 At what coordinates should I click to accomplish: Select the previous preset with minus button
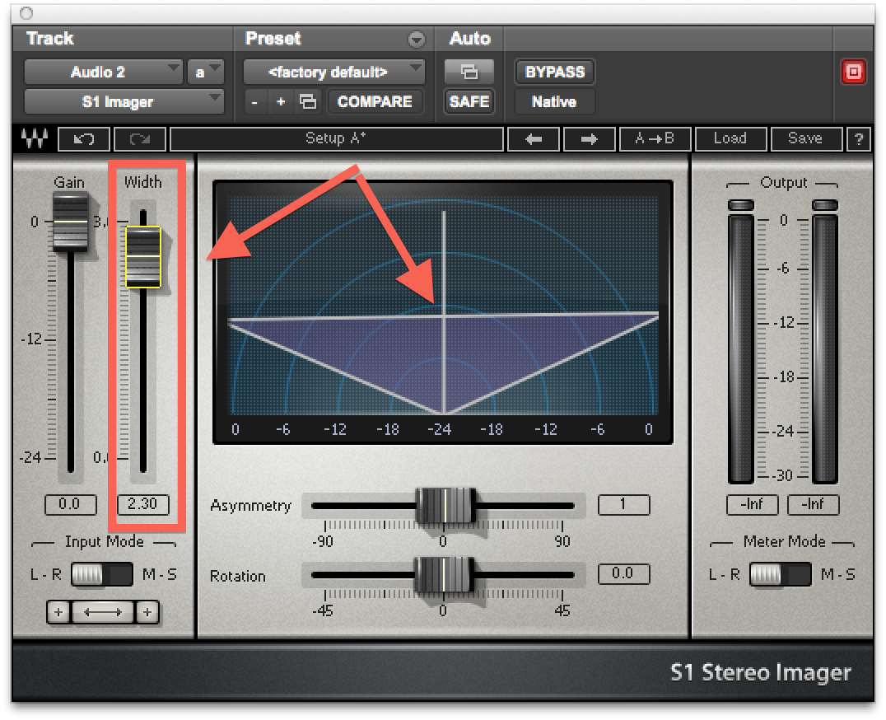click(254, 102)
